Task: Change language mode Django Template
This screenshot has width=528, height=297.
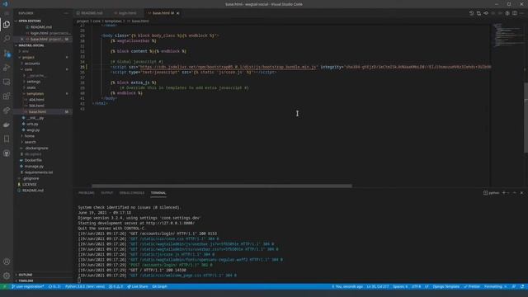Action: pos(445,286)
